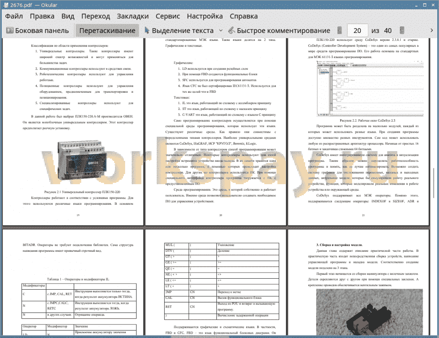The image size is (439, 338).
Task: Click the cursor icon of Выделение текста
Action: (x=147, y=30)
